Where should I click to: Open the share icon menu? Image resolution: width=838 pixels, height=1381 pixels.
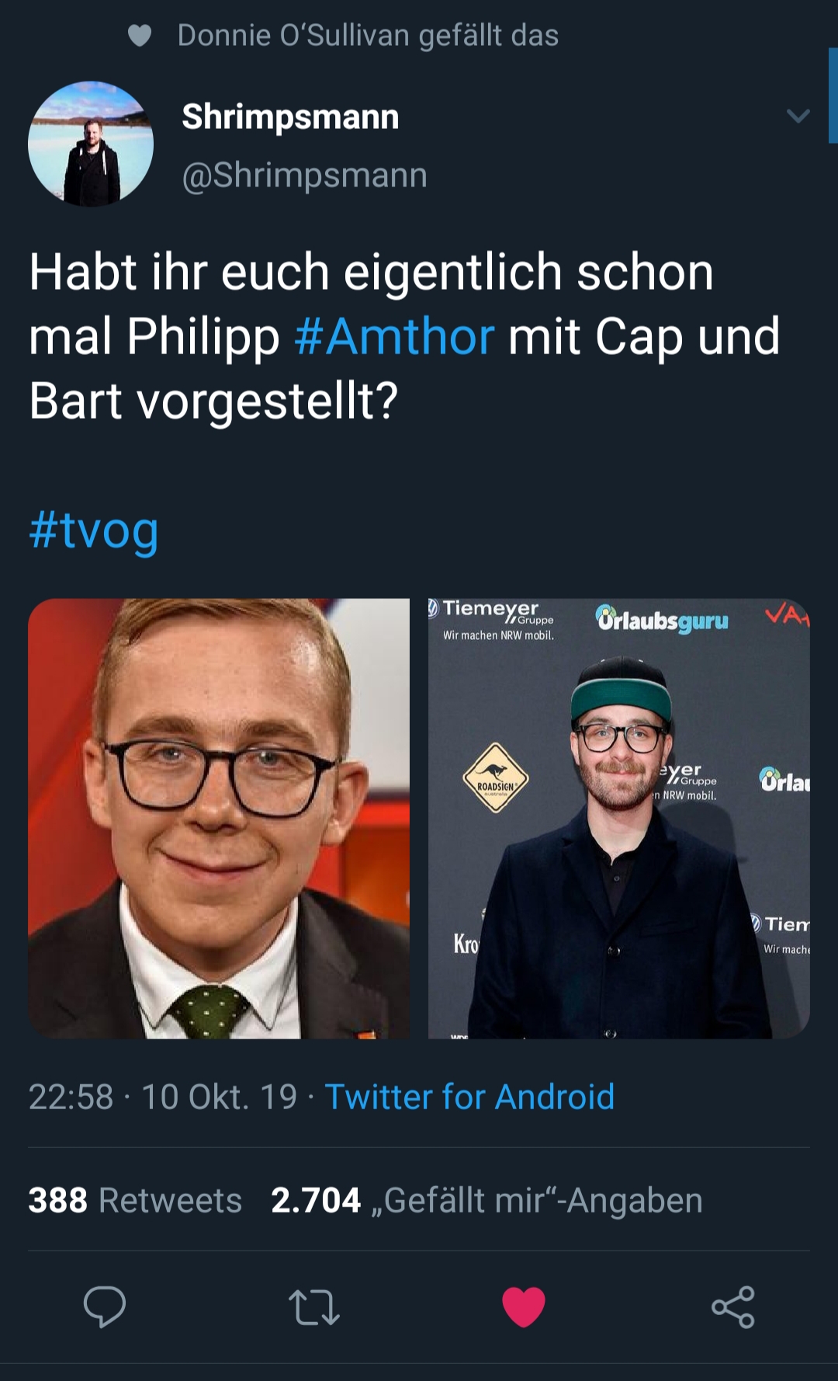coord(733,1307)
